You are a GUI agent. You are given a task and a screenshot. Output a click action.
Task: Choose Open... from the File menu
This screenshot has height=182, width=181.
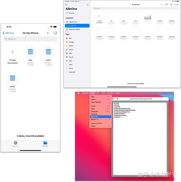(101, 99)
